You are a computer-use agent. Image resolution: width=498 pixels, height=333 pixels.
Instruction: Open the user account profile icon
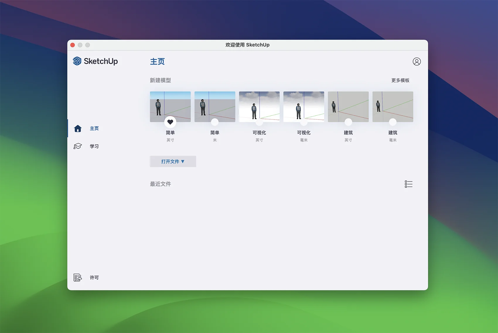417,61
